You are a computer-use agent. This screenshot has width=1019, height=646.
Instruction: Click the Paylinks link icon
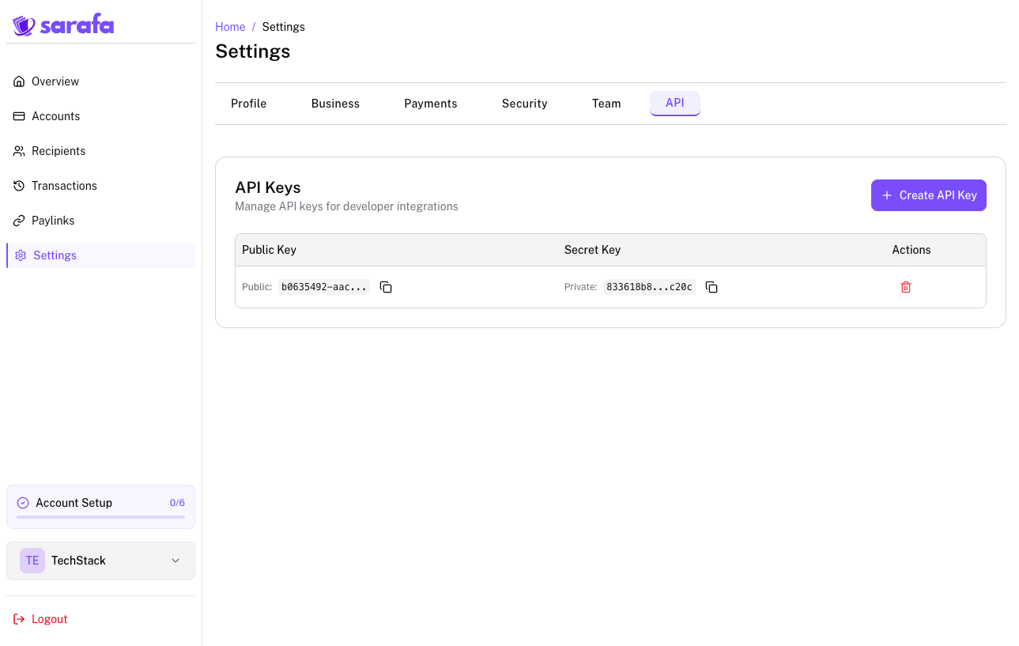[x=19, y=221]
